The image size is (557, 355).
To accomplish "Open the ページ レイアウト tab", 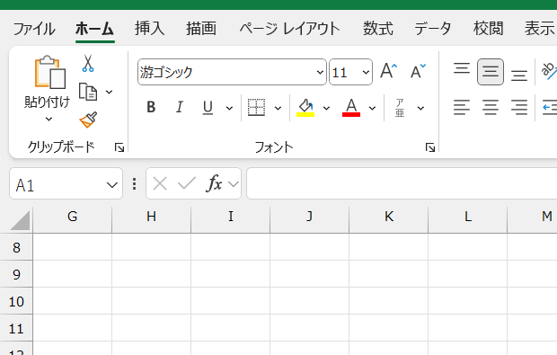I will click(x=289, y=29).
